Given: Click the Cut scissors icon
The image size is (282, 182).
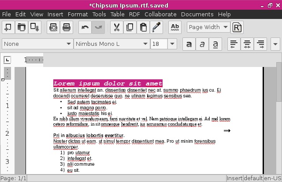Looking at the screenshot, I should point(117,27).
